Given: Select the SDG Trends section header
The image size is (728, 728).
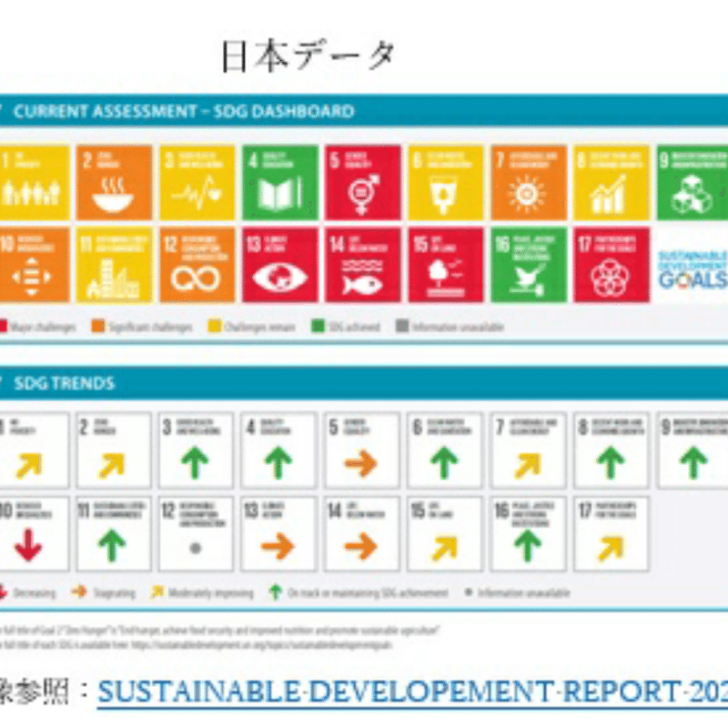Looking at the screenshot, I should coord(64,383).
